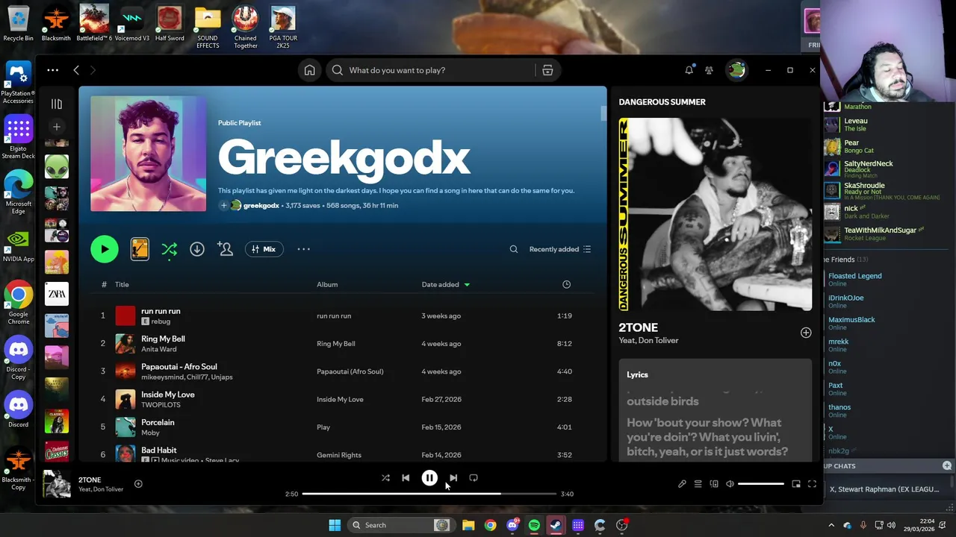Open the play queue
Viewport: 956px width, 537px height.
698,484
